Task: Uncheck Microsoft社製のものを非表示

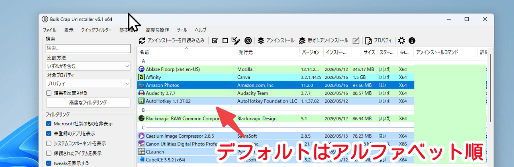Action: [49, 123]
